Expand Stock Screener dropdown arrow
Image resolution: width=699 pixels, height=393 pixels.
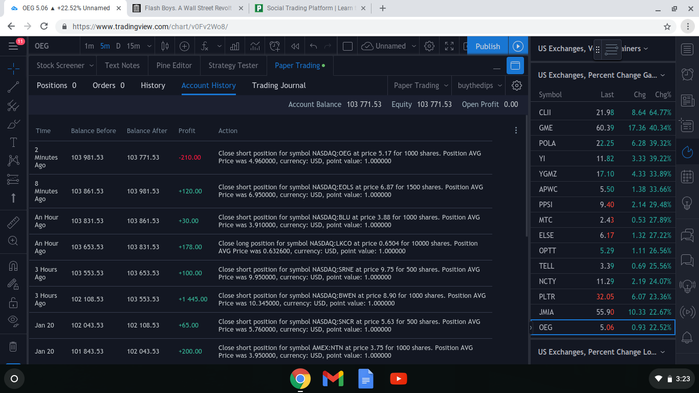92,65
